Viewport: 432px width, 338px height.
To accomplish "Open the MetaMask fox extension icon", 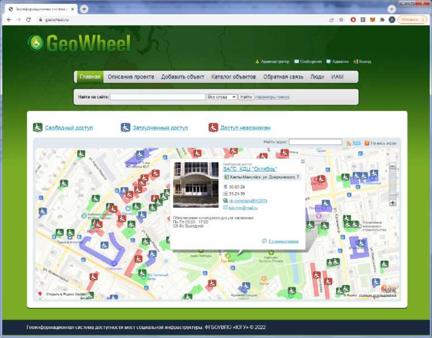I will point(372,20).
